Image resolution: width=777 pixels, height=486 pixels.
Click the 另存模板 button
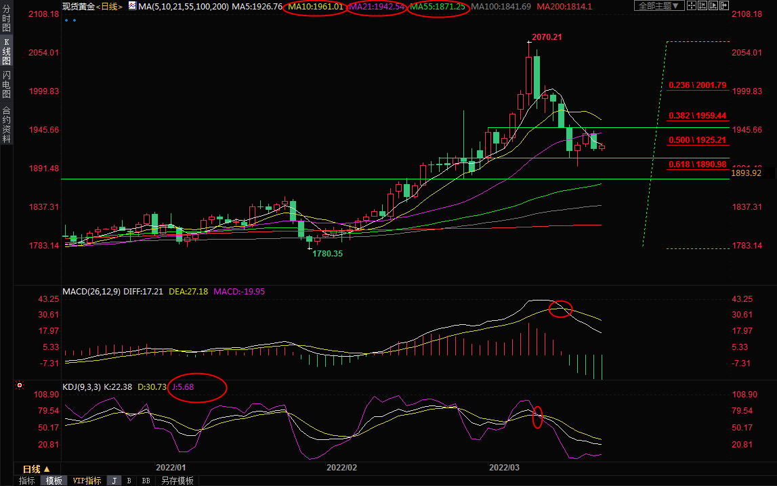pyautogui.click(x=176, y=481)
